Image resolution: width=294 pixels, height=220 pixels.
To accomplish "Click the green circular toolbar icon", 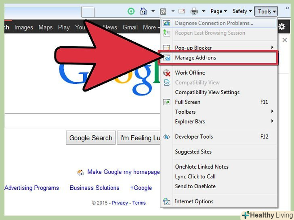I will 131,11.
